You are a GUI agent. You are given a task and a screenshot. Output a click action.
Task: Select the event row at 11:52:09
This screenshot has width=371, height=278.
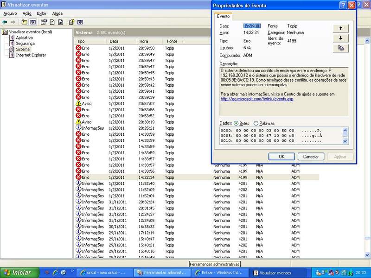click(197, 190)
